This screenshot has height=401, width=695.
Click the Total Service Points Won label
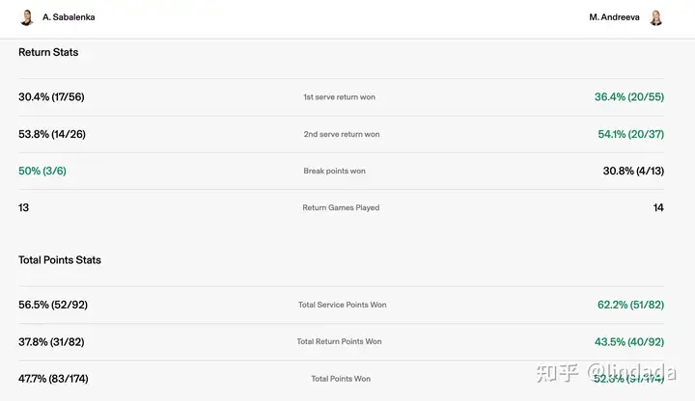(x=342, y=305)
